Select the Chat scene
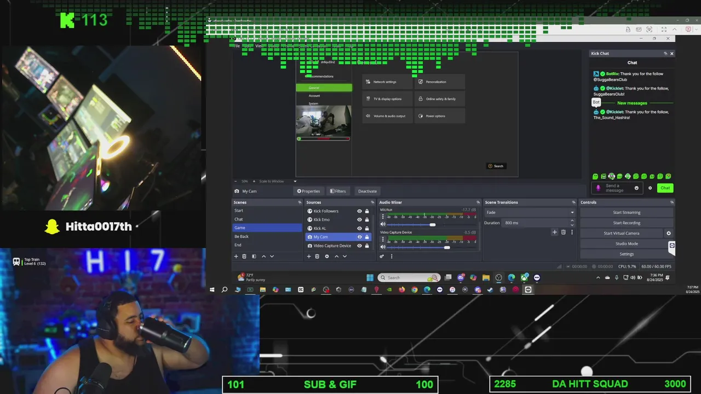701x394 pixels. [267, 219]
